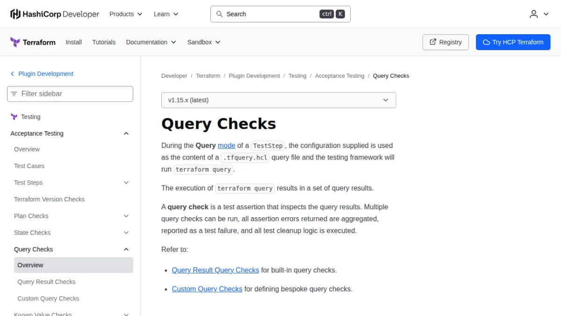Click the Terraform logo in navbar
The image size is (561, 316).
(33, 42)
